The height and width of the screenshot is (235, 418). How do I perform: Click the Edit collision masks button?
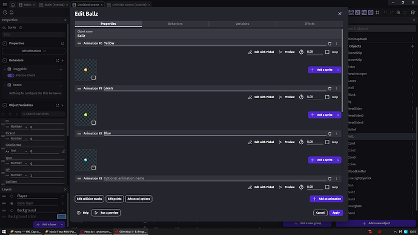[x=89, y=199]
